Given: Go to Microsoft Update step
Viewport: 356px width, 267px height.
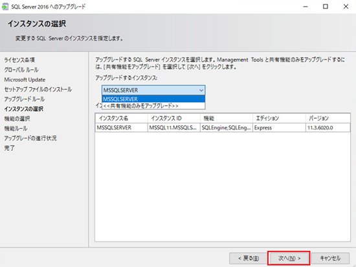Looking at the screenshot, I should (x=25, y=80).
